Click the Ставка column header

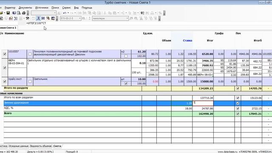[187, 41]
